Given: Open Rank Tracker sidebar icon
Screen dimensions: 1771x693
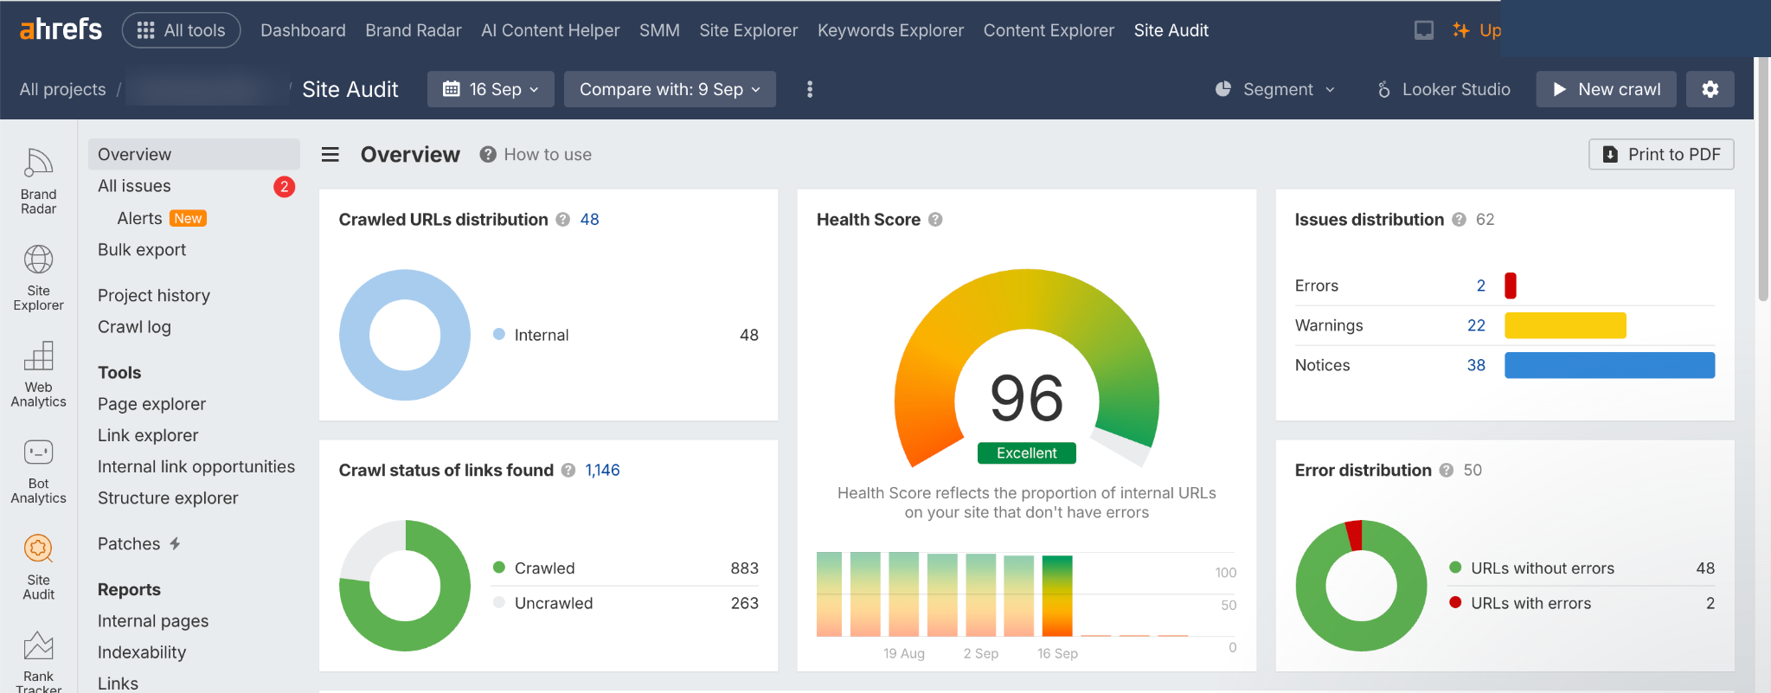Looking at the screenshot, I should coord(38,661).
